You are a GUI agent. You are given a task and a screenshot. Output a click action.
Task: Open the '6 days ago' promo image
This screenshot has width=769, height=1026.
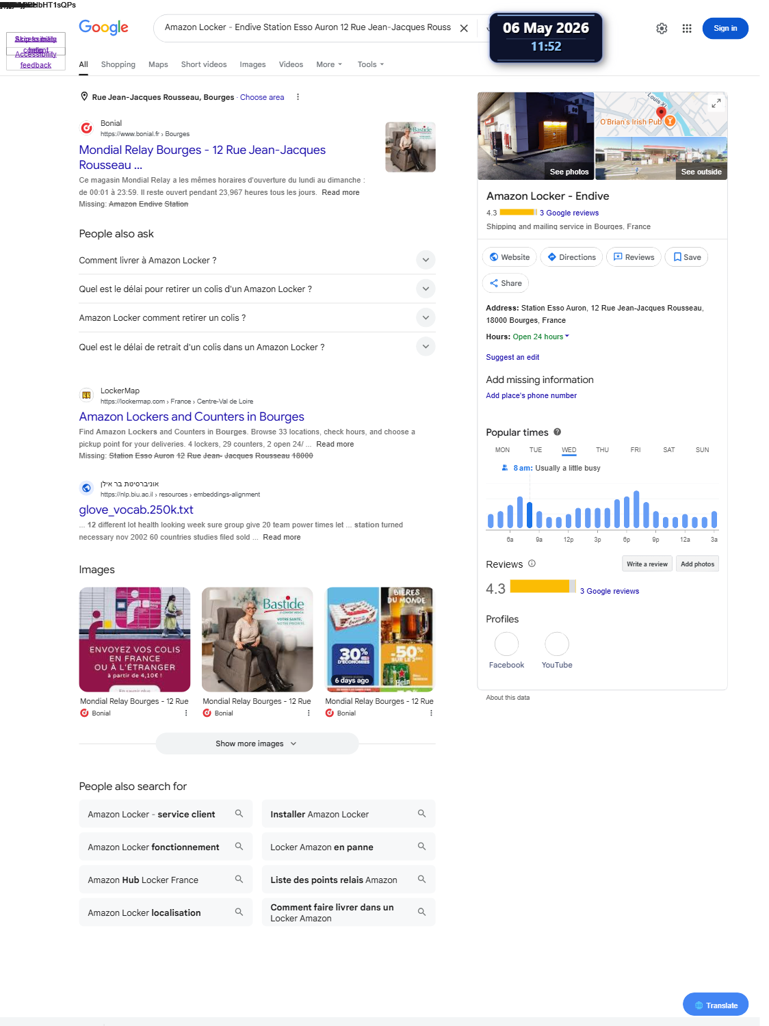(380, 640)
